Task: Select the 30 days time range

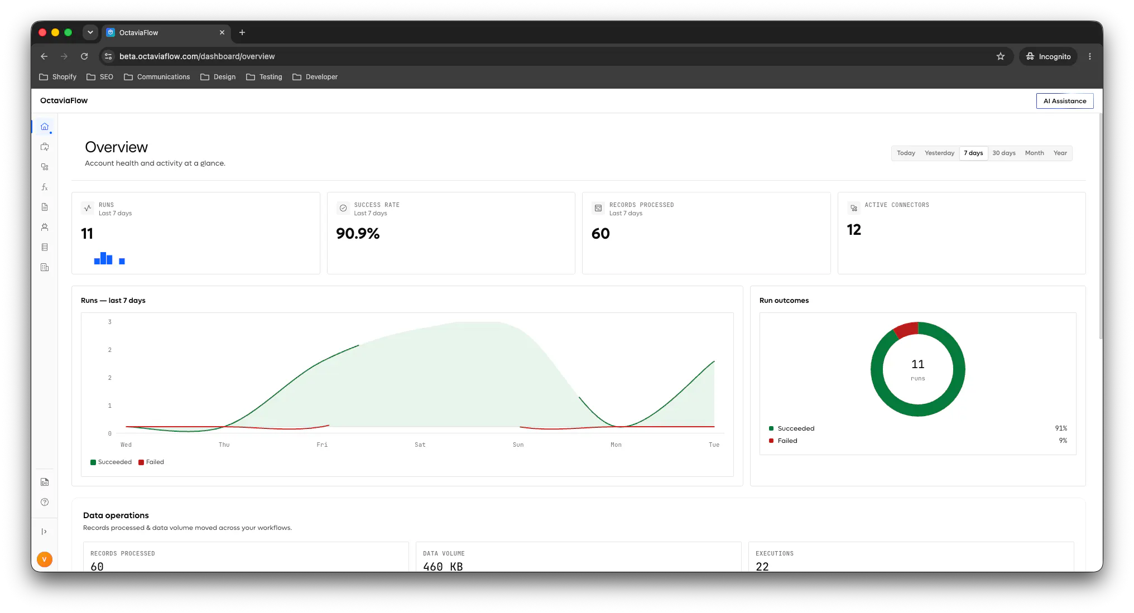Action: tap(1003, 153)
